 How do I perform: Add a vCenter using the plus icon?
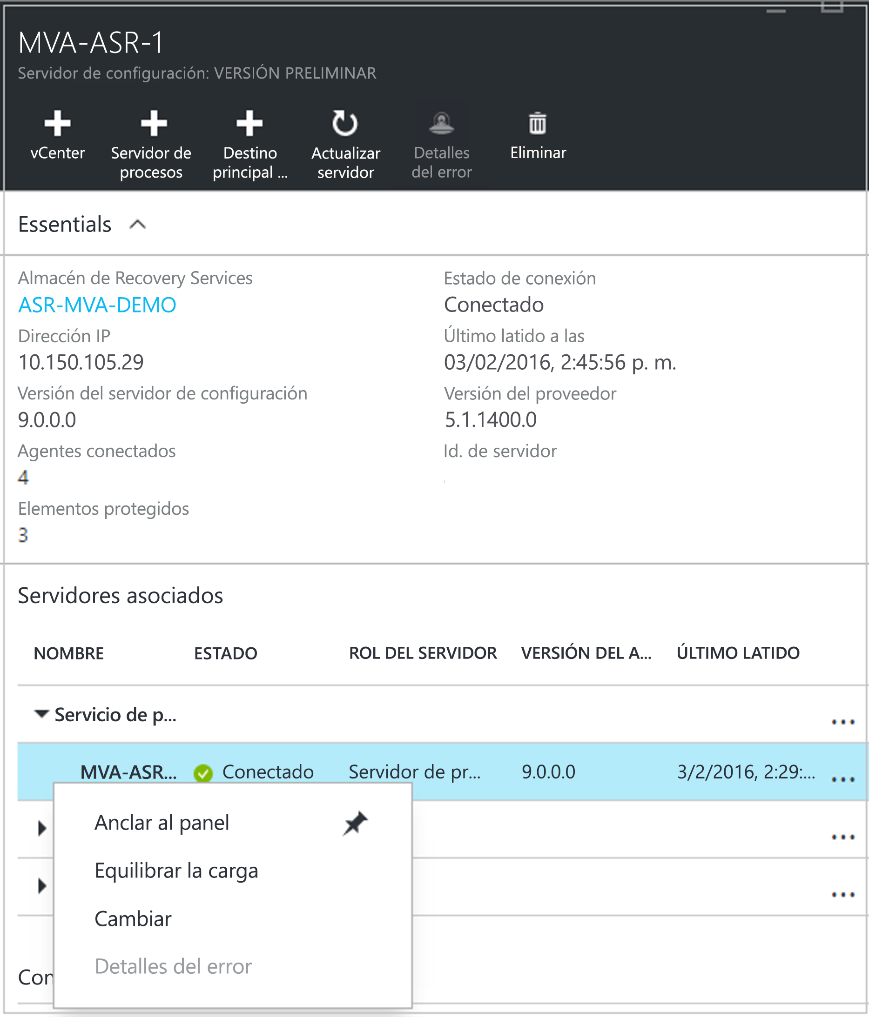(57, 123)
